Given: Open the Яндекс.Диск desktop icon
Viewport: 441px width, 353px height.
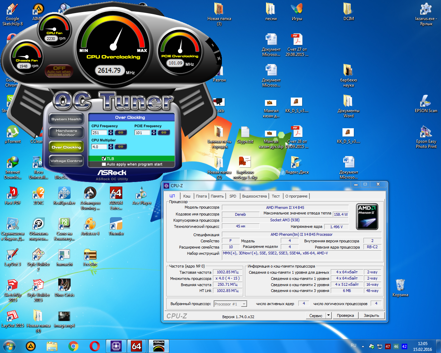Looking at the screenshot, I should (x=297, y=165).
